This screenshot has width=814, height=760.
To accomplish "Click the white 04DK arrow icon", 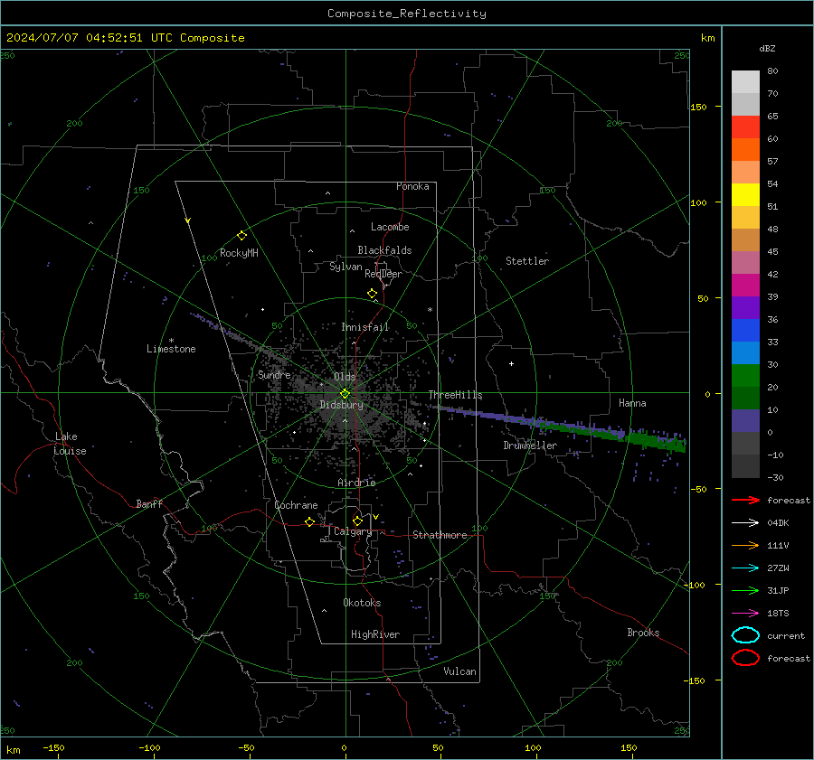I will (x=745, y=522).
